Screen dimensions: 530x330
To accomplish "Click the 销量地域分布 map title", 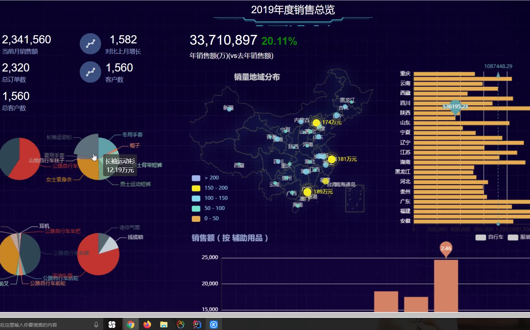I will [257, 77].
